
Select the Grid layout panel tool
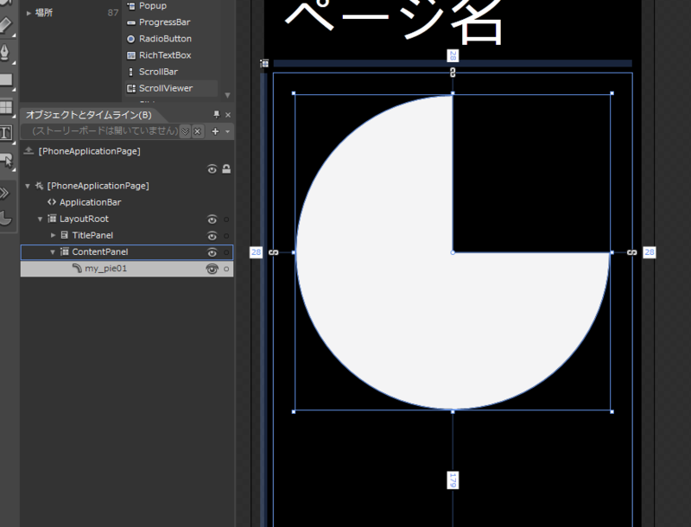pyautogui.click(x=6, y=107)
